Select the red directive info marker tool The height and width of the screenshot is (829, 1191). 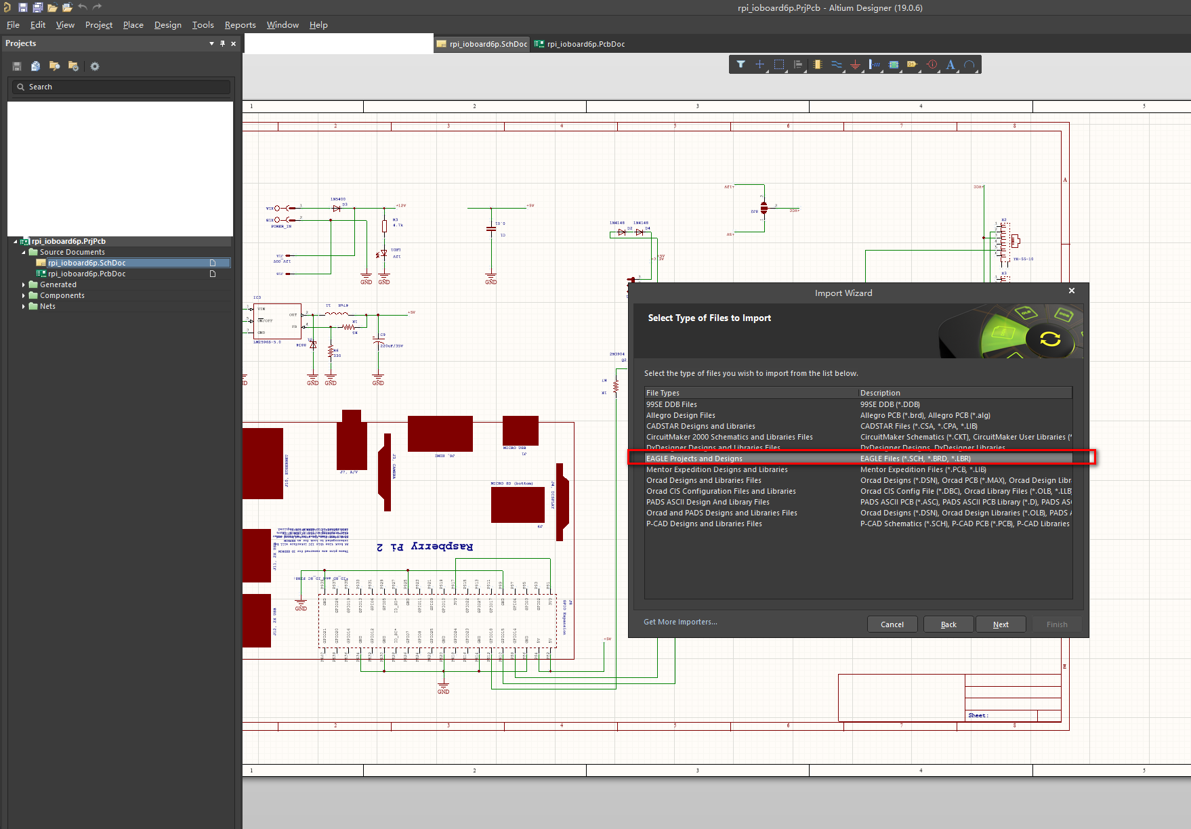point(932,64)
